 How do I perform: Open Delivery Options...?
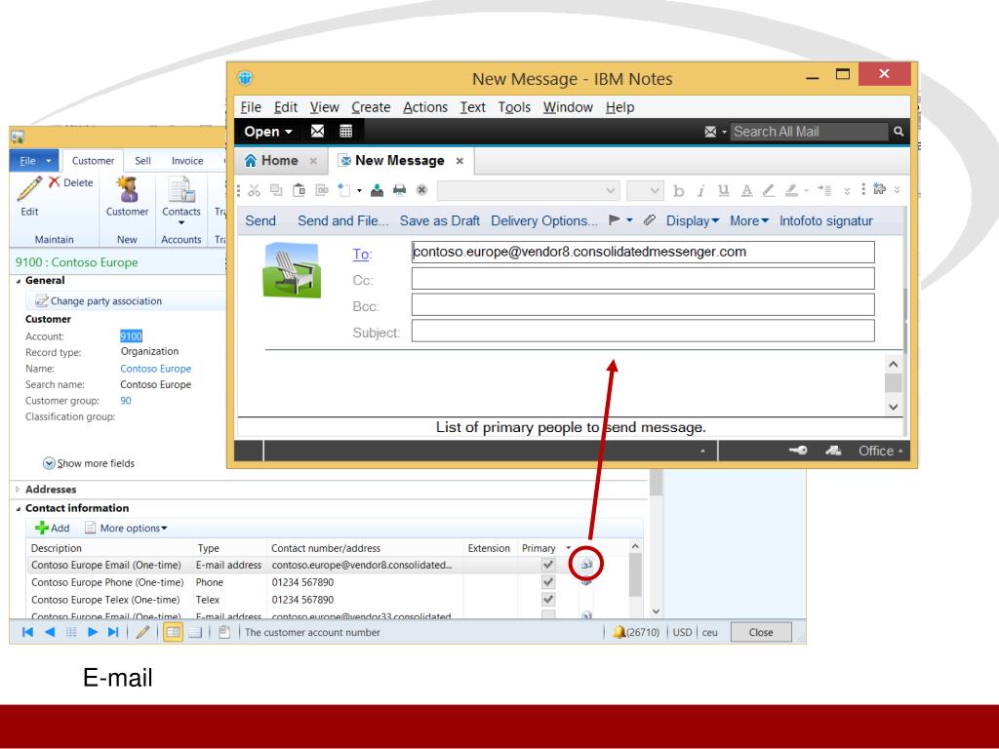click(544, 221)
